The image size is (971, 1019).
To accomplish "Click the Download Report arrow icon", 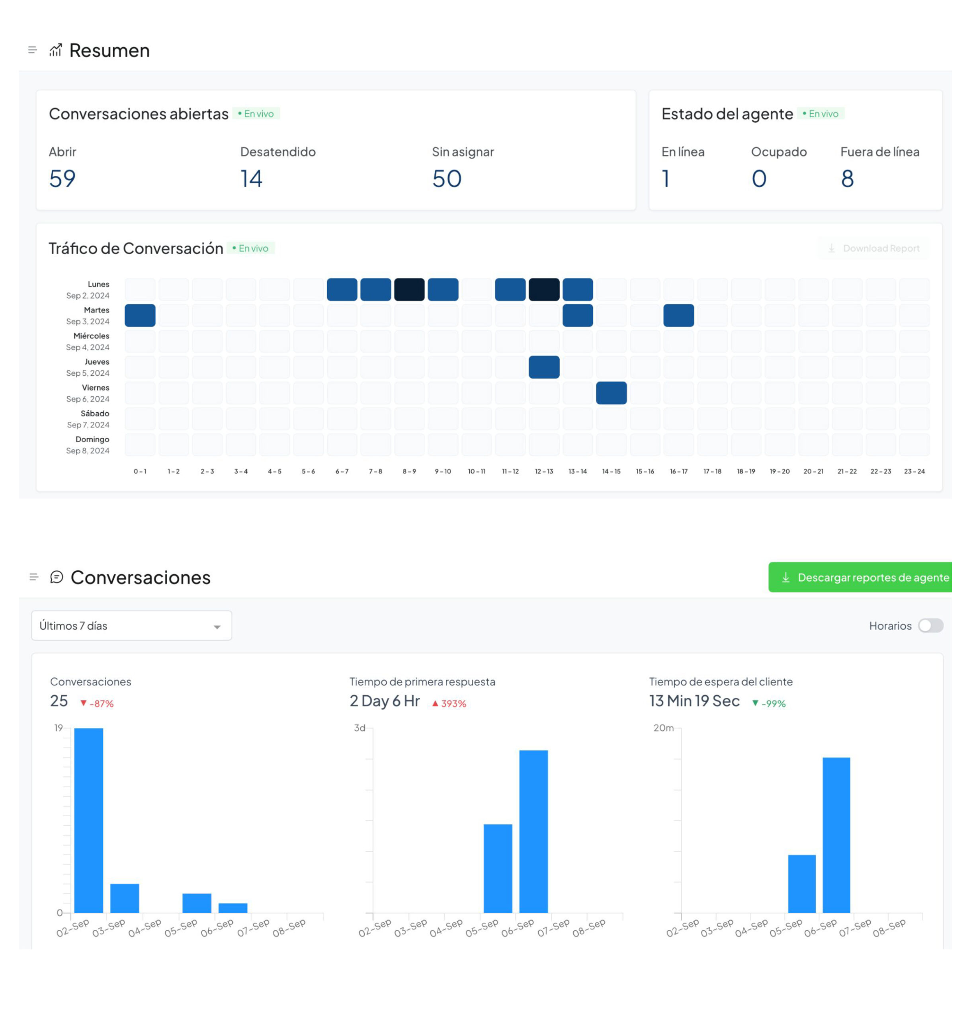I will tap(831, 248).
